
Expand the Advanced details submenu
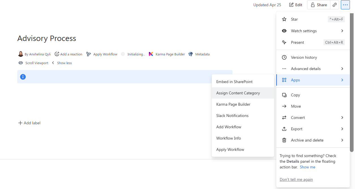coord(306,69)
